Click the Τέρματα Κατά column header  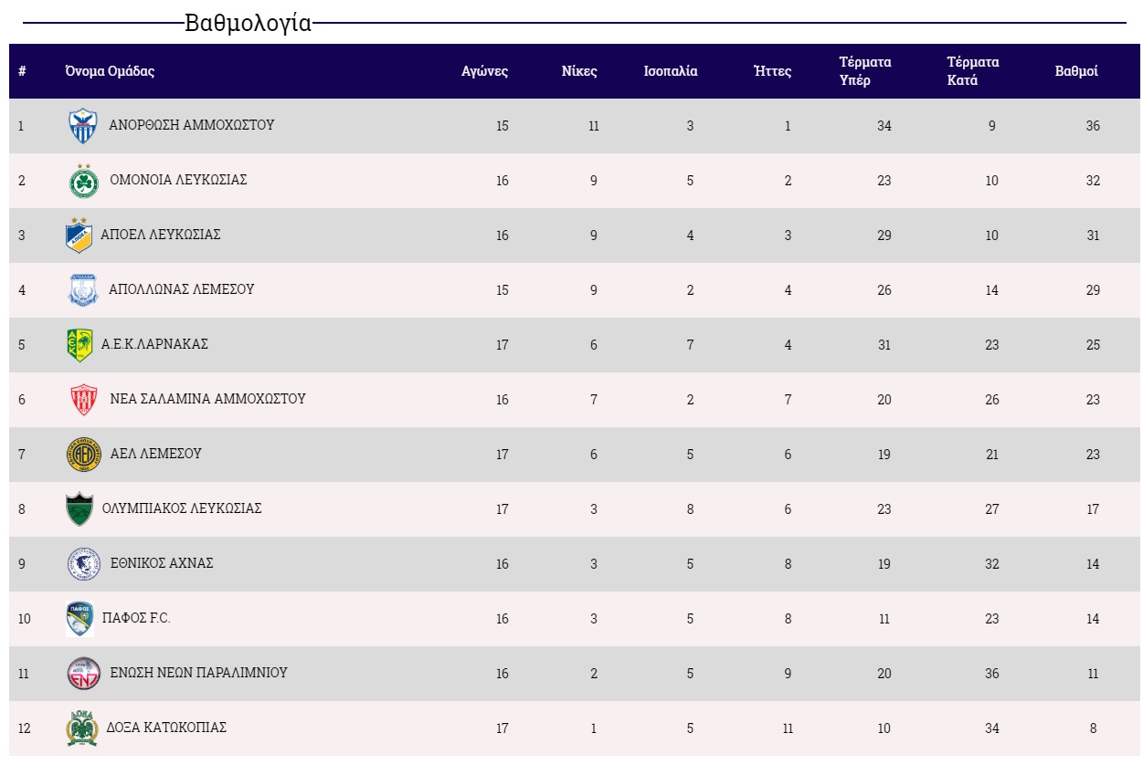(973, 71)
